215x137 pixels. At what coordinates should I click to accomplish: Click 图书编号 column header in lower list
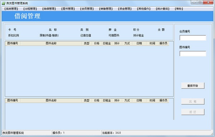pos(13,101)
